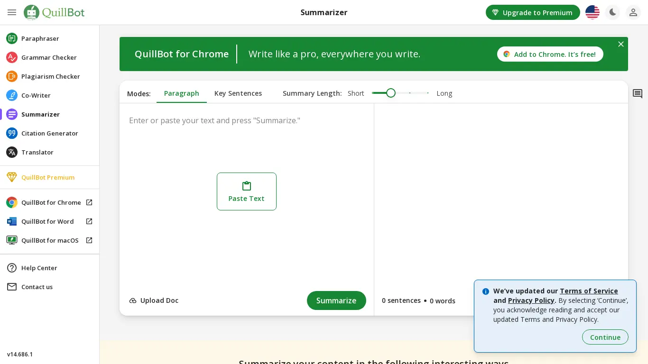Click the Paste Text button
This screenshot has height=364, width=648.
point(247,191)
